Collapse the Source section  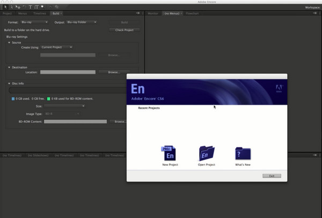click(9, 43)
